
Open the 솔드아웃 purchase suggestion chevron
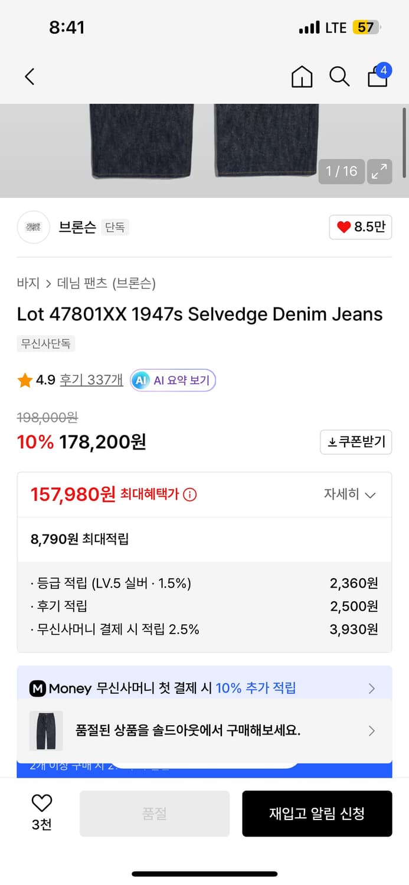pyautogui.click(x=372, y=730)
